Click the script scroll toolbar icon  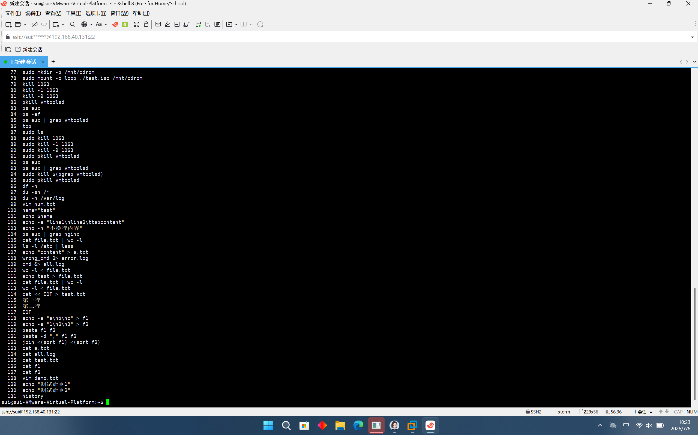pyautogui.click(x=187, y=25)
